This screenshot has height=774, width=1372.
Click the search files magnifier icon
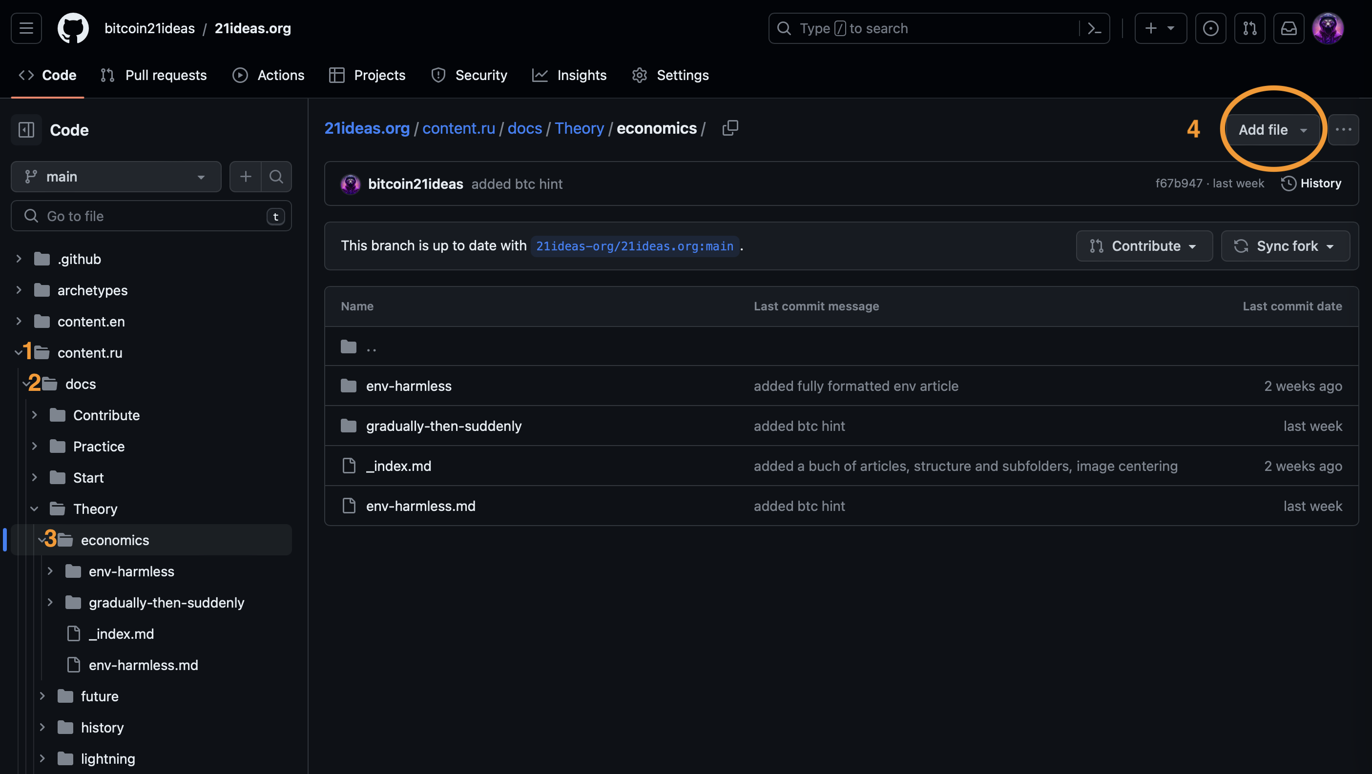276,177
